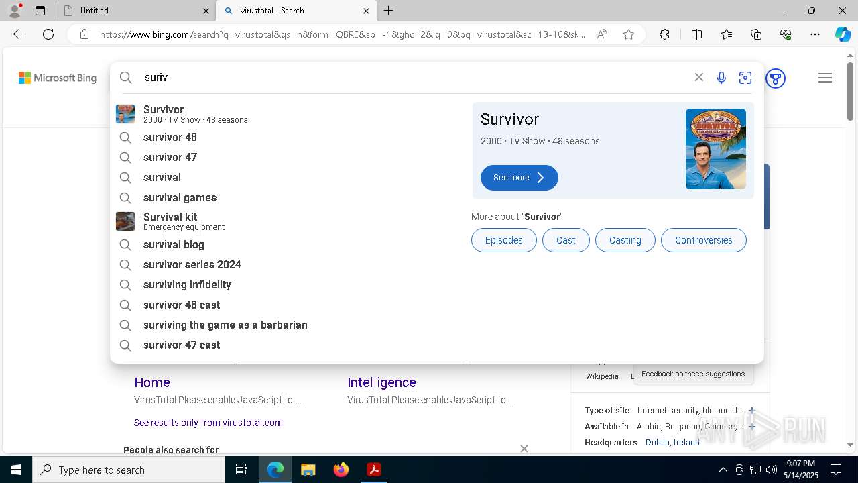Open Browser essentials heart icon
Image resolution: width=858 pixels, height=483 pixels.
click(x=786, y=34)
